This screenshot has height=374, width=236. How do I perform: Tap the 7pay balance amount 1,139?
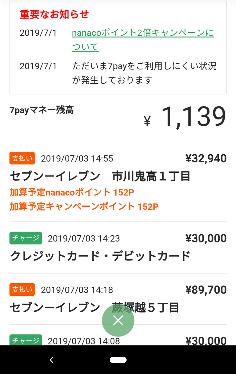click(193, 117)
